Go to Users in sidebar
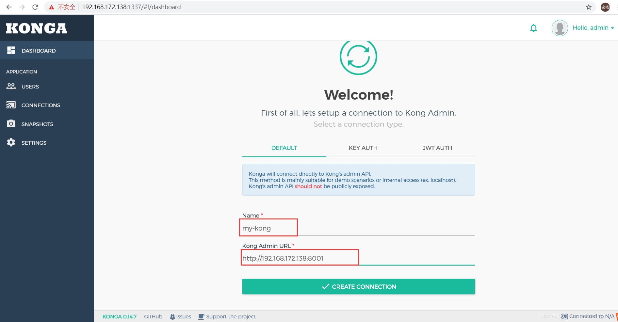618x322 pixels. pos(47,87)
